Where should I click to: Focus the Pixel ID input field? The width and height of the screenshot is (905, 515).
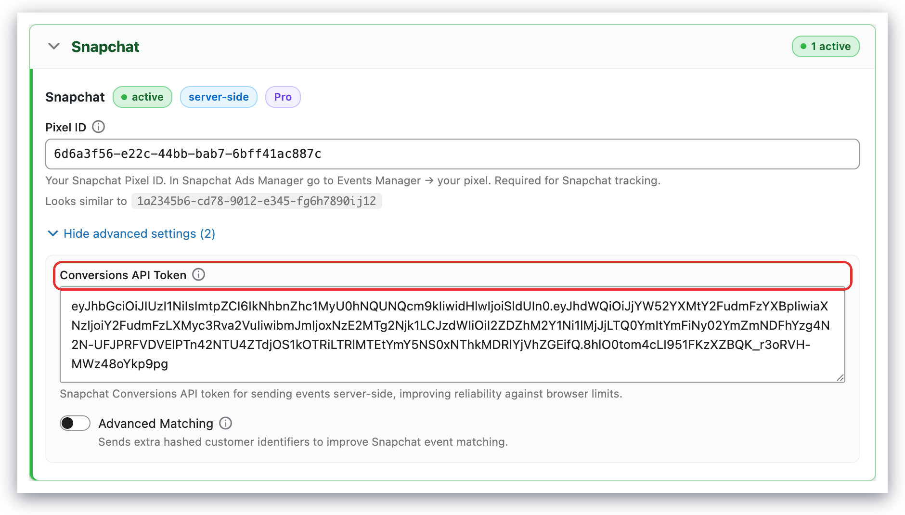(452, 154)
